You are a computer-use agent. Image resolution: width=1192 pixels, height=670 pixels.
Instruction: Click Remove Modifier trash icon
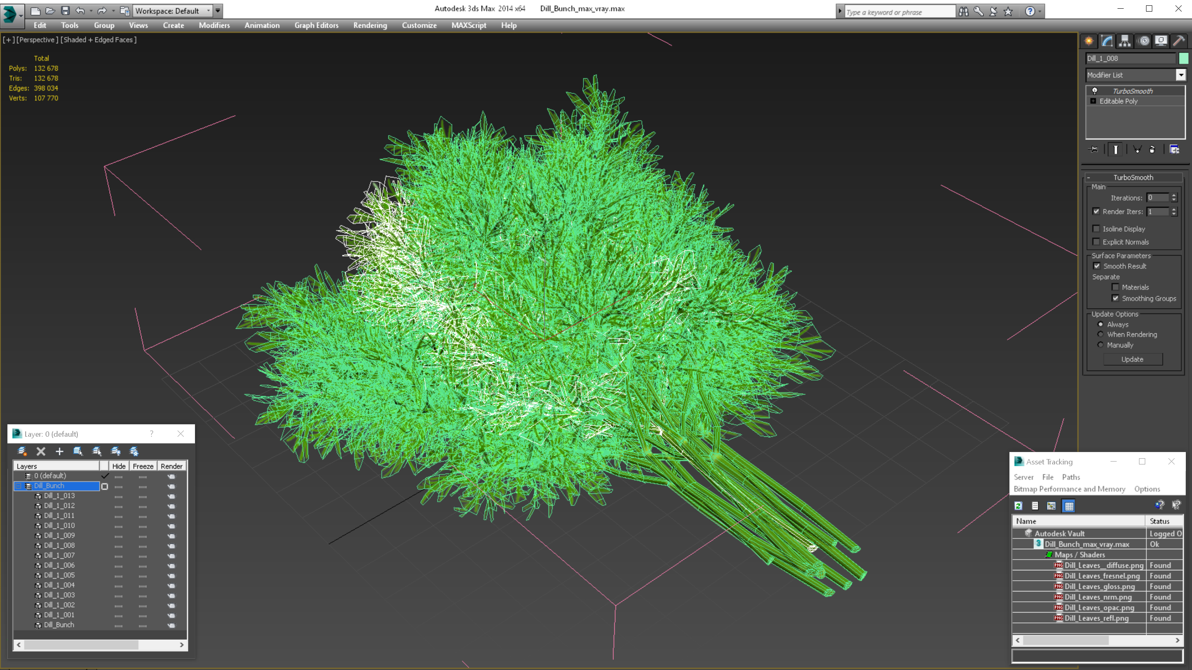coord(1152,149)
